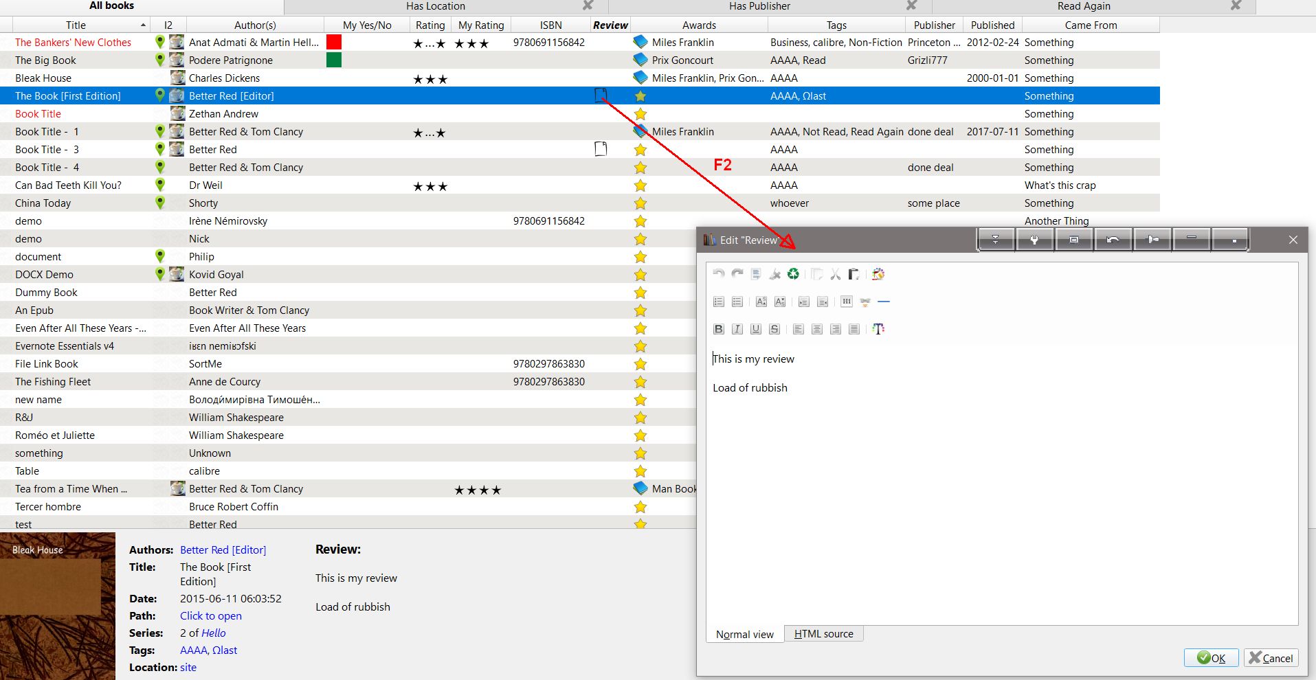Click the location pin icon for Can Bad Teeth Kill You?
Viewport: 1316px width, 680px height.
[160, 185]
